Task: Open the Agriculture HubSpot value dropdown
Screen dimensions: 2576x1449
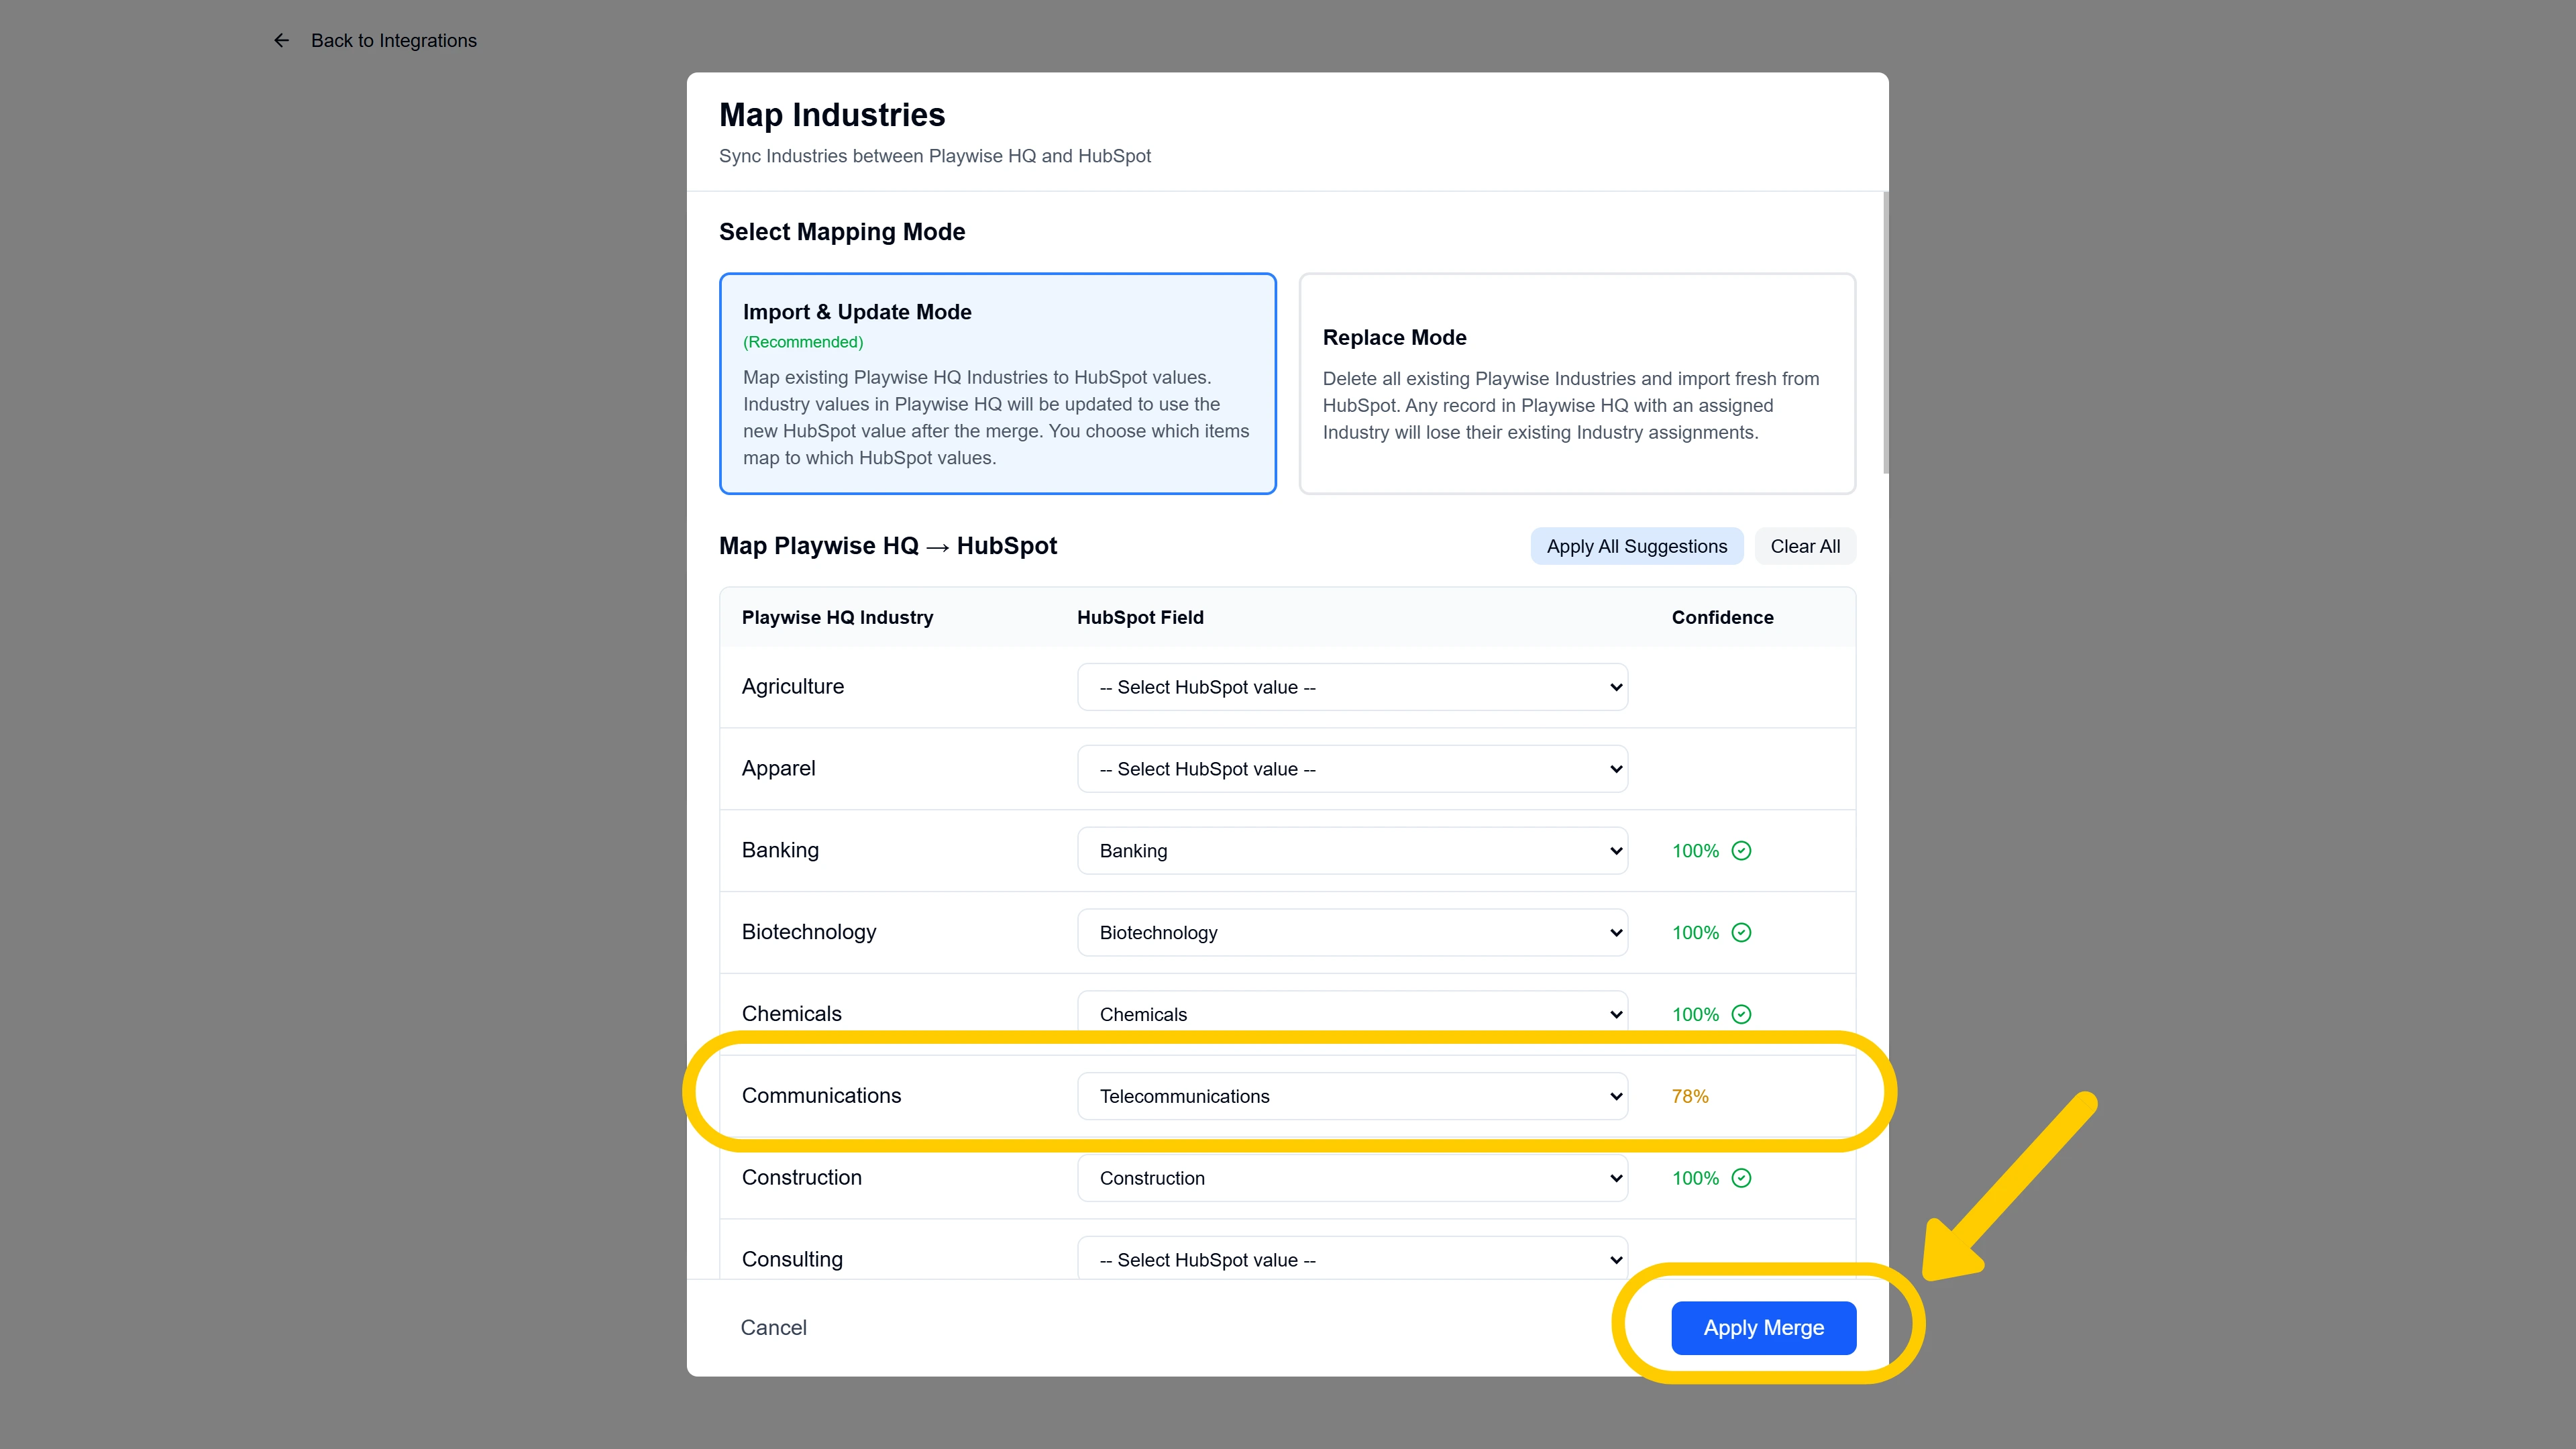Action: (x=1352, y=686)
